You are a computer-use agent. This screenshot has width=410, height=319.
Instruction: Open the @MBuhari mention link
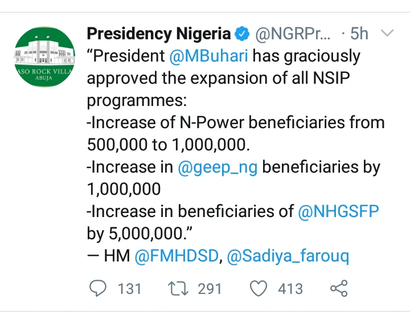(x=208, y=56)
